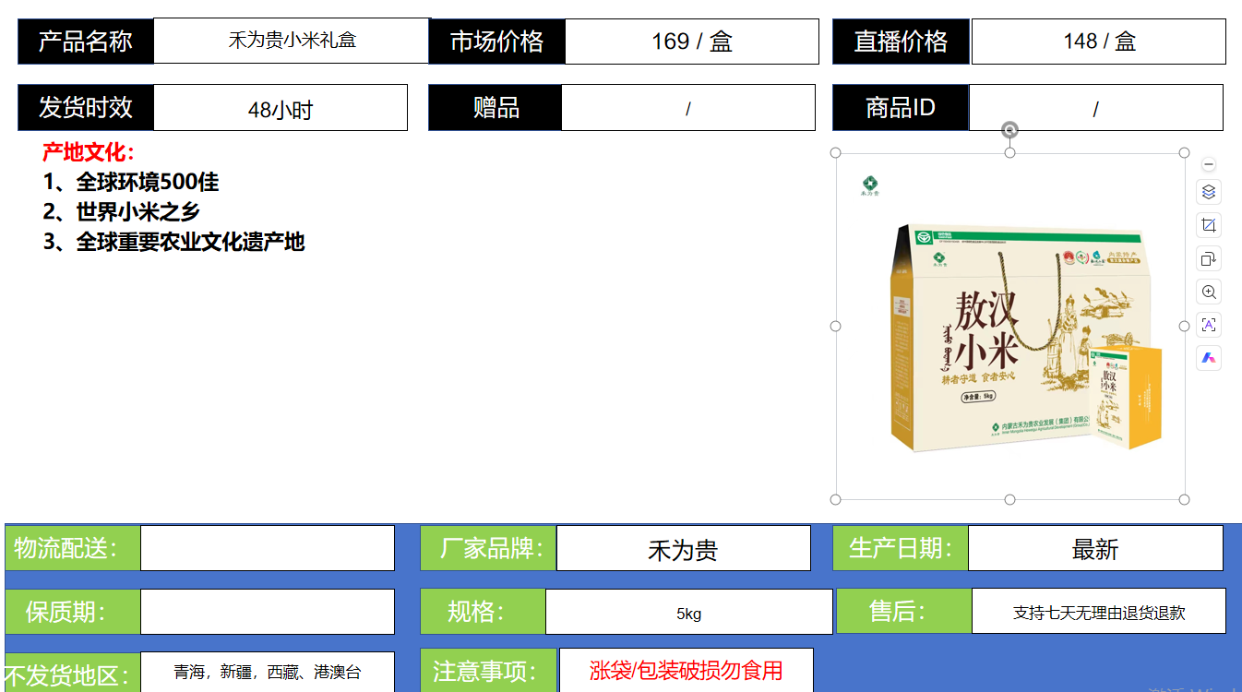Select the crop picture tool
The height and width of the screenshot is (692, 1242).
coord(1209,225)
